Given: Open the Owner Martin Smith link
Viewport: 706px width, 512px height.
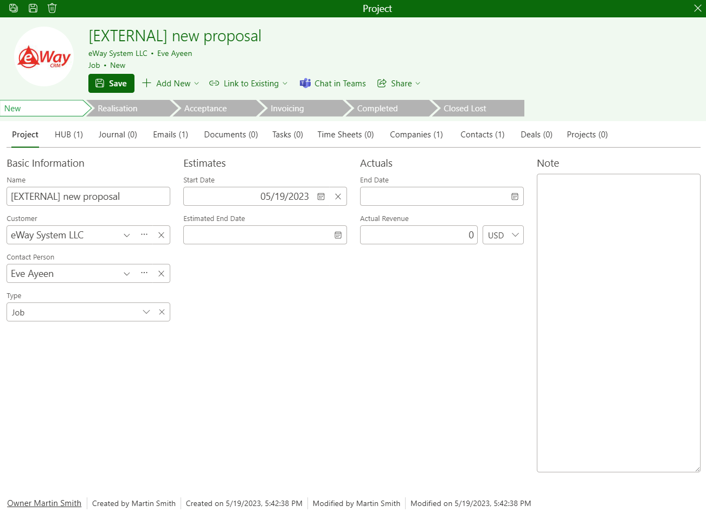Looking at the screenshot, I should [44, 503].
